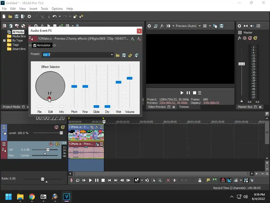The image size is (270, 203).
Task: Click the Pitch slider handle
Action: (x=74, y=86)
